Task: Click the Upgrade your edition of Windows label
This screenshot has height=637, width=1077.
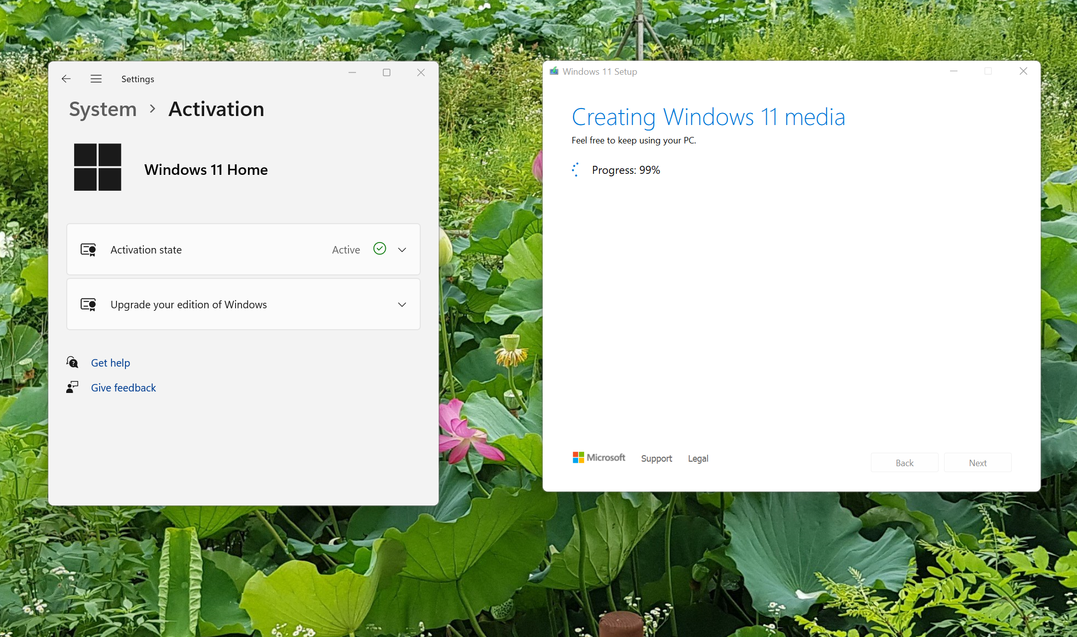Action: click(x=189, y=304)
